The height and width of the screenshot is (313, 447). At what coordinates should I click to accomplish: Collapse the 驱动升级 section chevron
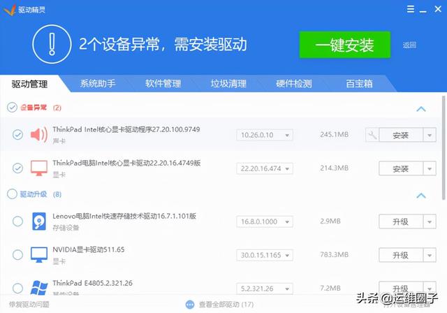pos(421,196)
